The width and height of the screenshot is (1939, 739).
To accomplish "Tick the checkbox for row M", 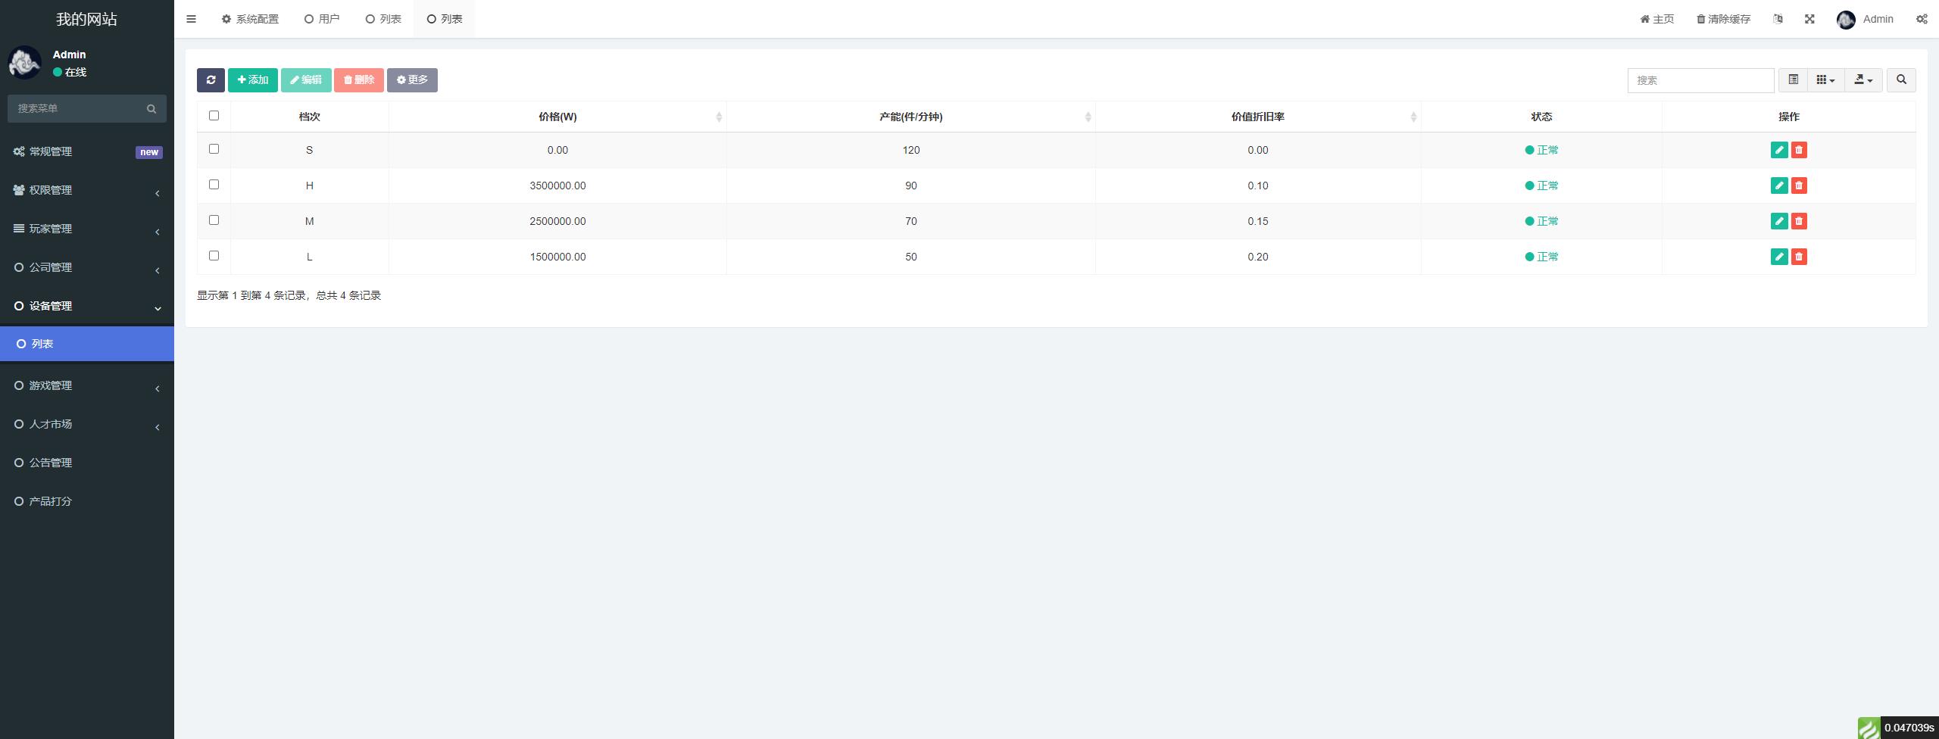I will [x=214, y=220].
